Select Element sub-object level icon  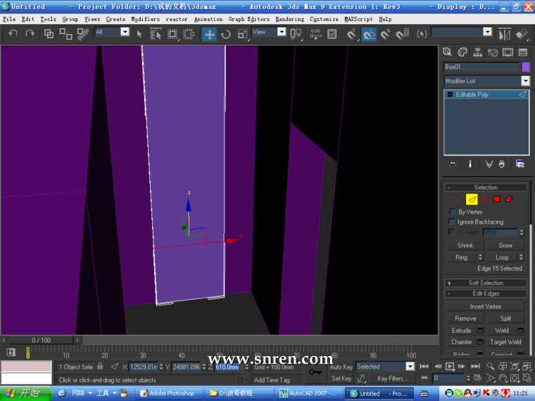509,200
